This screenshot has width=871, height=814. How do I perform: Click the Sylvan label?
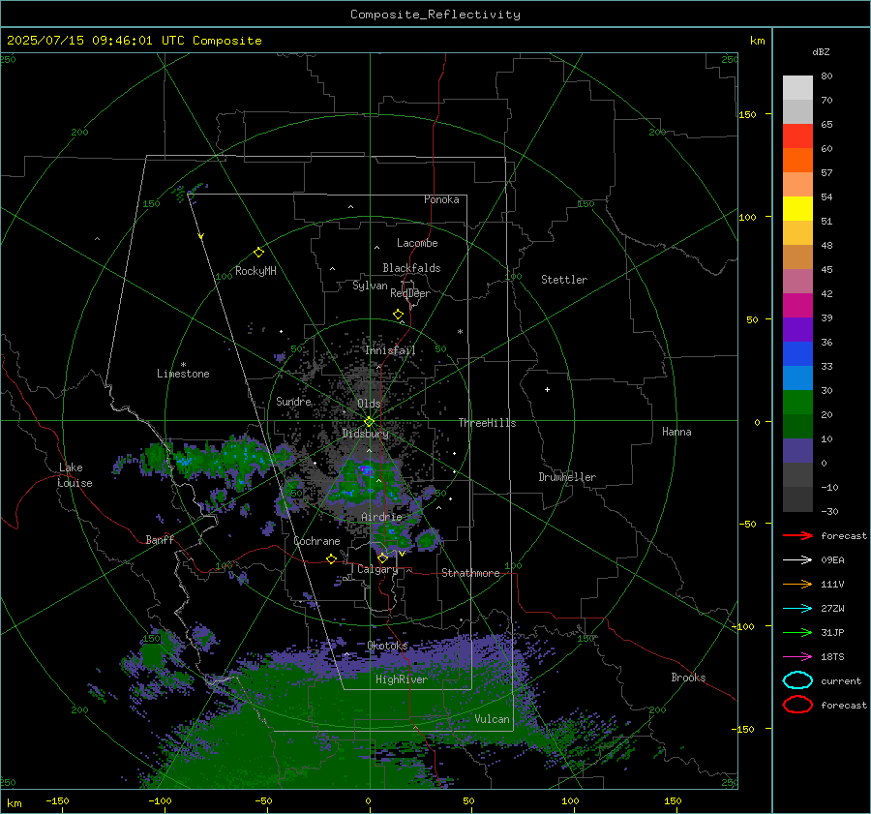point(370,286)
